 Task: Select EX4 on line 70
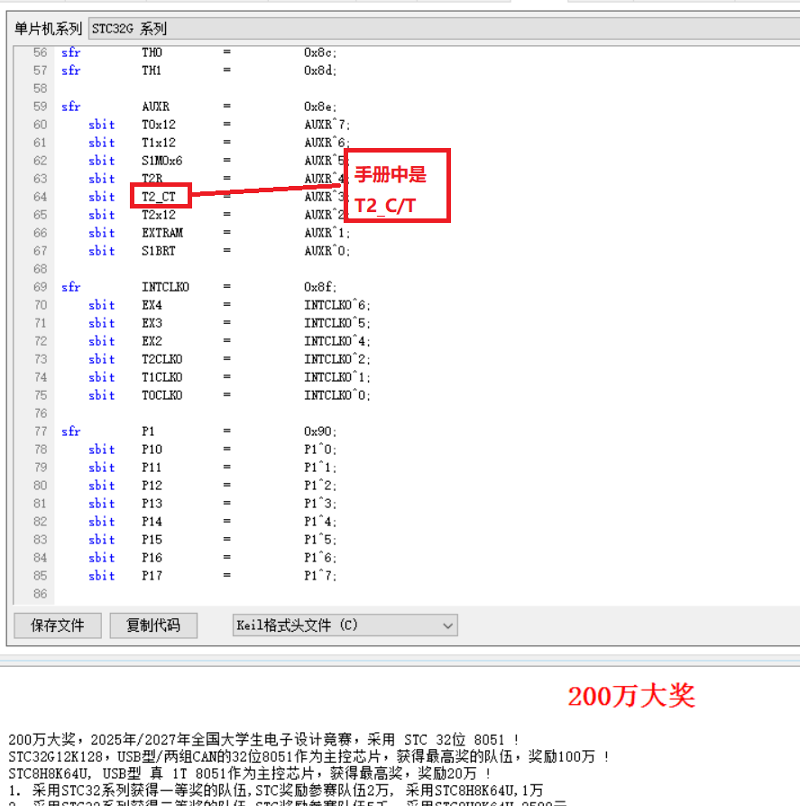tap(152, 305)
